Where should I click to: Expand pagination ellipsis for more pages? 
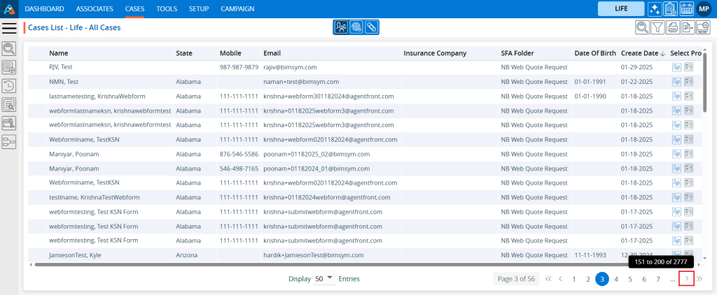point(672,279)
